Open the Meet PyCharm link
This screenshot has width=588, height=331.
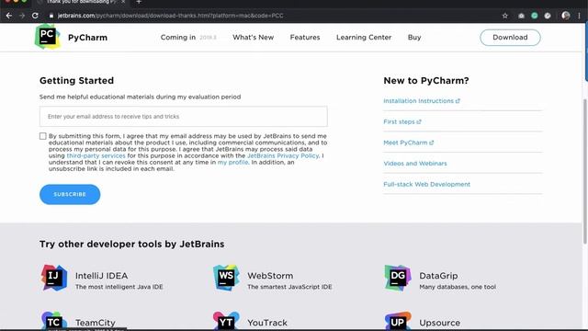click(x=405, y=143)
